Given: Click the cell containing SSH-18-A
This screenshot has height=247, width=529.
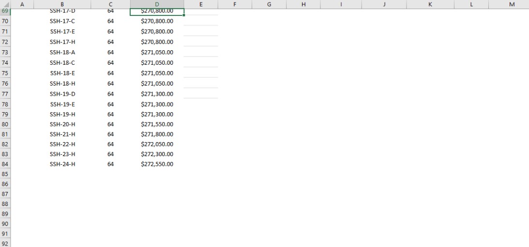Looking at the screenshot, I should point(62,52).
